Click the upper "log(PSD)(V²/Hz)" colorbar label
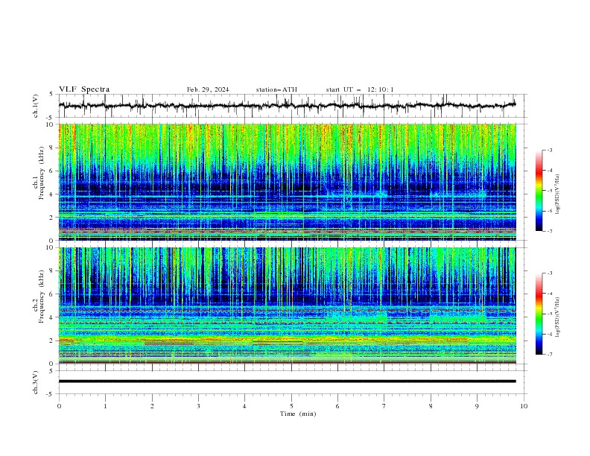Screen dimensions: 590x456 click(x=557, y=194)
